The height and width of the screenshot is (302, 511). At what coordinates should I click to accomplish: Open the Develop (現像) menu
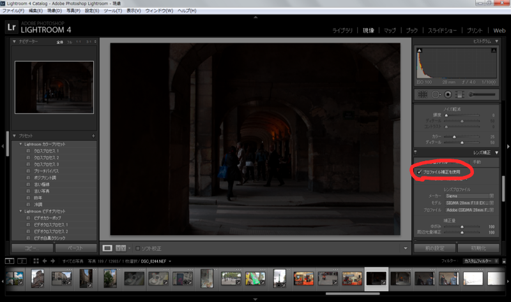pyautogui.click(x=54, y=11)
